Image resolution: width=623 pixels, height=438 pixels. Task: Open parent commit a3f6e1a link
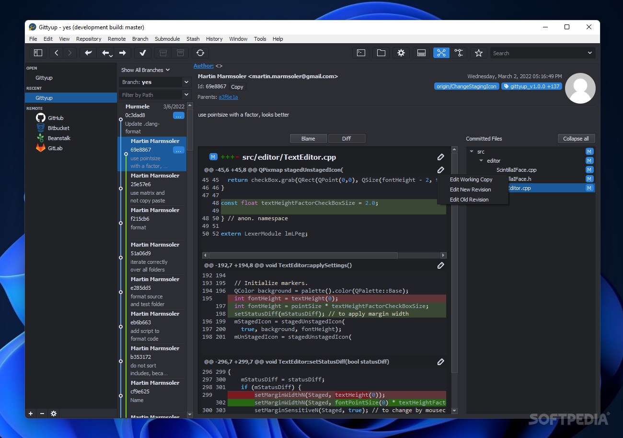tap(228, 97)
